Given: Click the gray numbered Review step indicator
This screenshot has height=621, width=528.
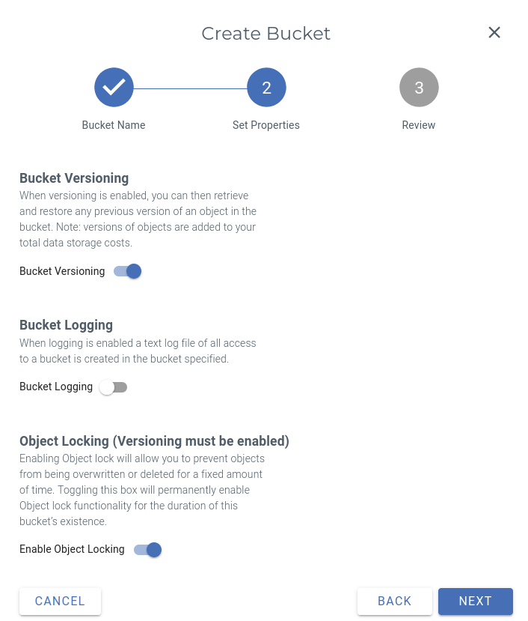Looking at the screenshot, I should 419,87.
